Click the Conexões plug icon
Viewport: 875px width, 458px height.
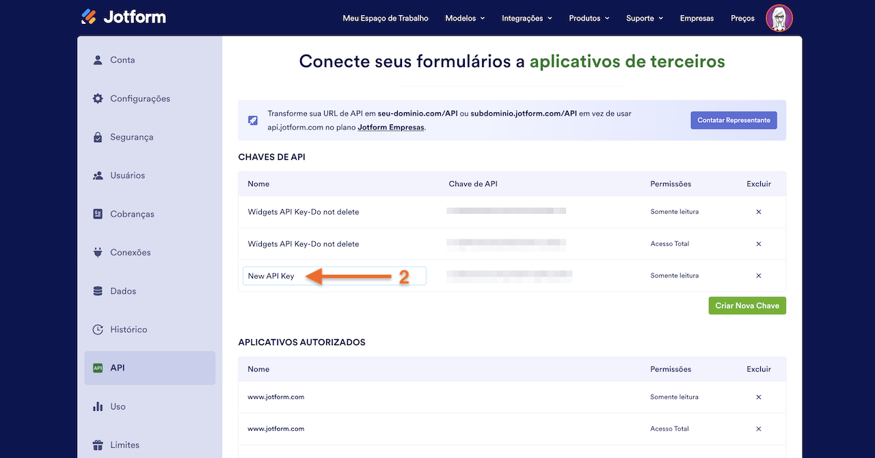(x=98, y=252)
